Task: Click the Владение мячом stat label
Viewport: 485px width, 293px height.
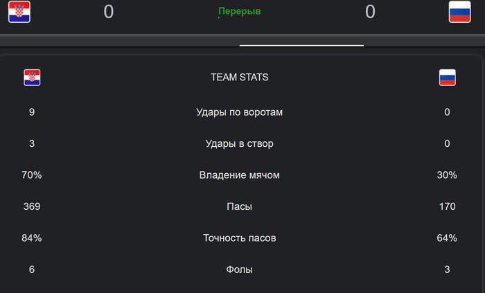Action: coord(240,175)
